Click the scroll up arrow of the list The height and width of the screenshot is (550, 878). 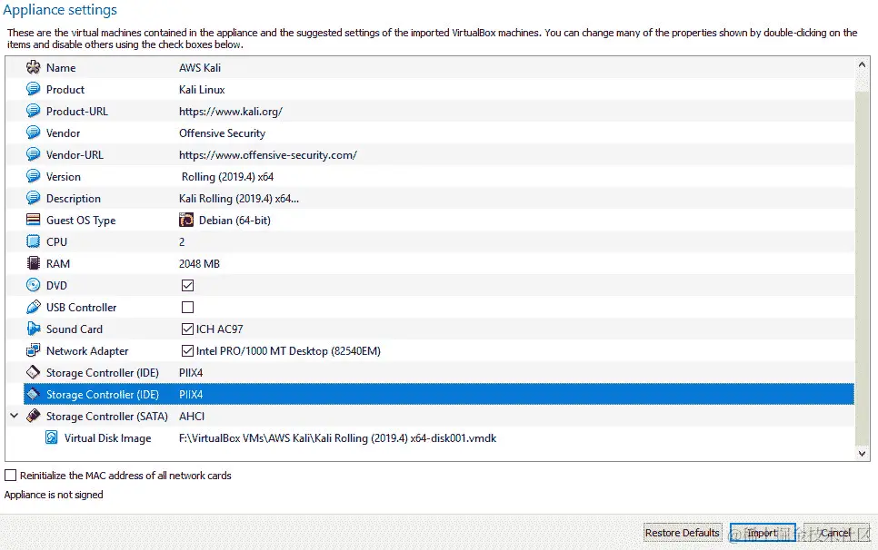(863, 64)
